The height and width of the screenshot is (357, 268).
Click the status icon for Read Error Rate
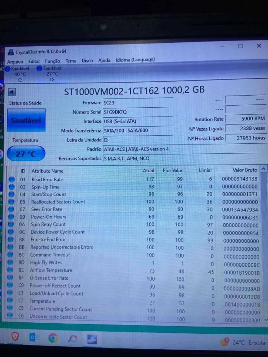[x=11, y=179]
